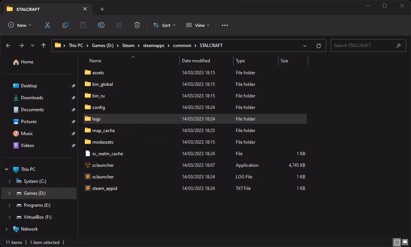Select the assets folder
Viewport: 411px width, 247px height.
(195, 73)
